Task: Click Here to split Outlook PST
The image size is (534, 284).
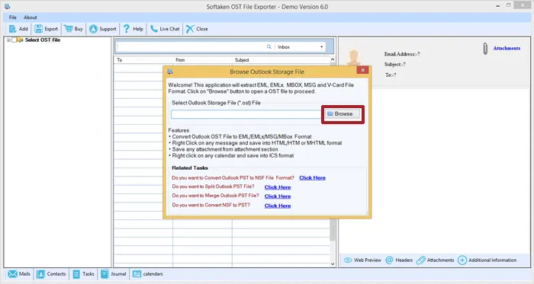Action: click(278, 187)
